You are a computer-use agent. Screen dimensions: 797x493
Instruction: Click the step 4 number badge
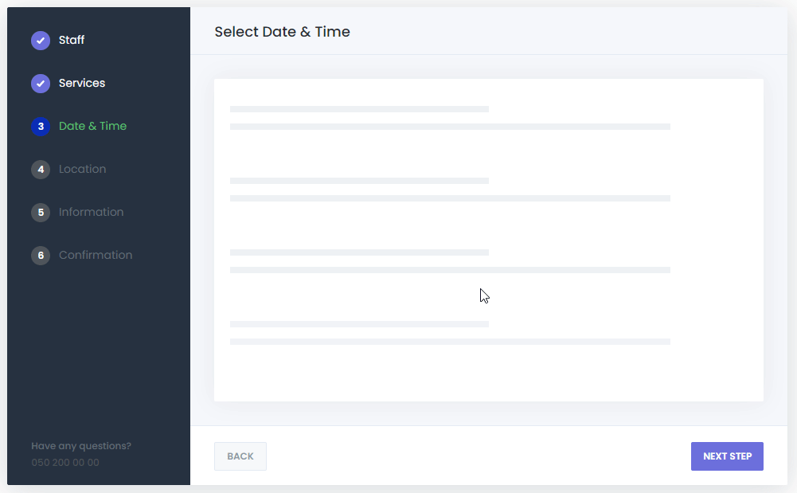pyautogui.click(x=41, y=170)
